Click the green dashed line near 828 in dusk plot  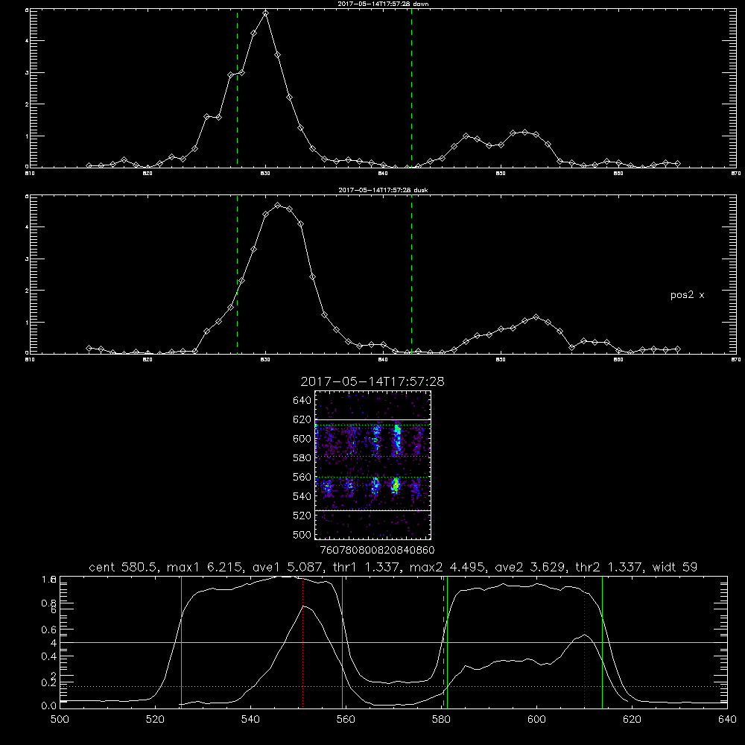[x=237, y=275]
